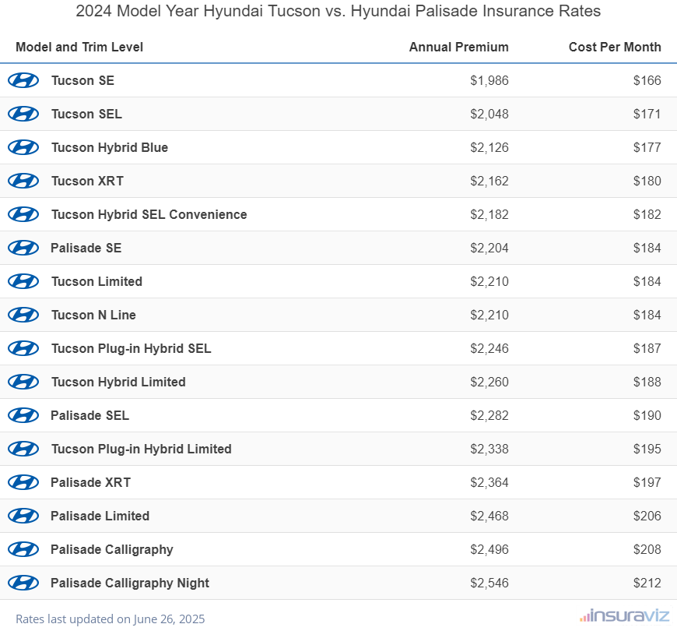Click the Hyundai logo beside Palisade Calligraphy Night
The width and height of the screenshot is (677, 631).
tap(23, 583)
